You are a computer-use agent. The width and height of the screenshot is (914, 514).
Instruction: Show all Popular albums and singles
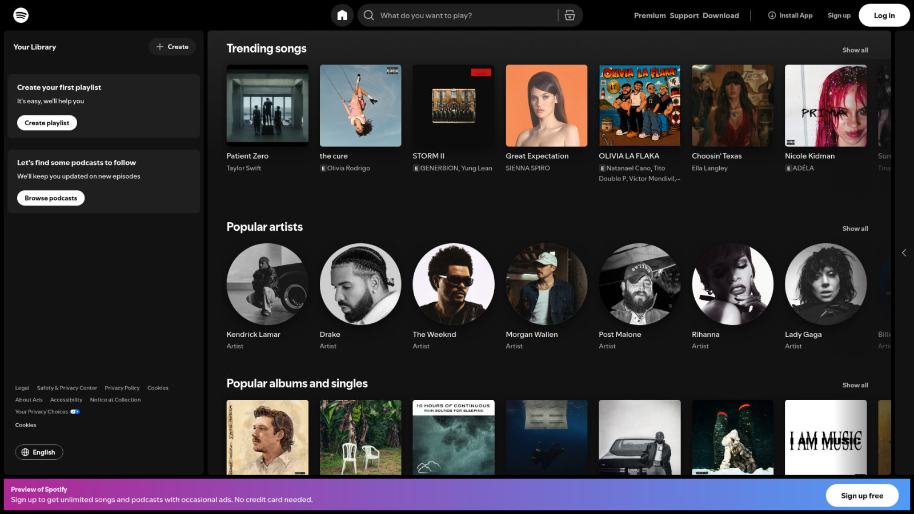pyautogui.click(x=855, y=385)
